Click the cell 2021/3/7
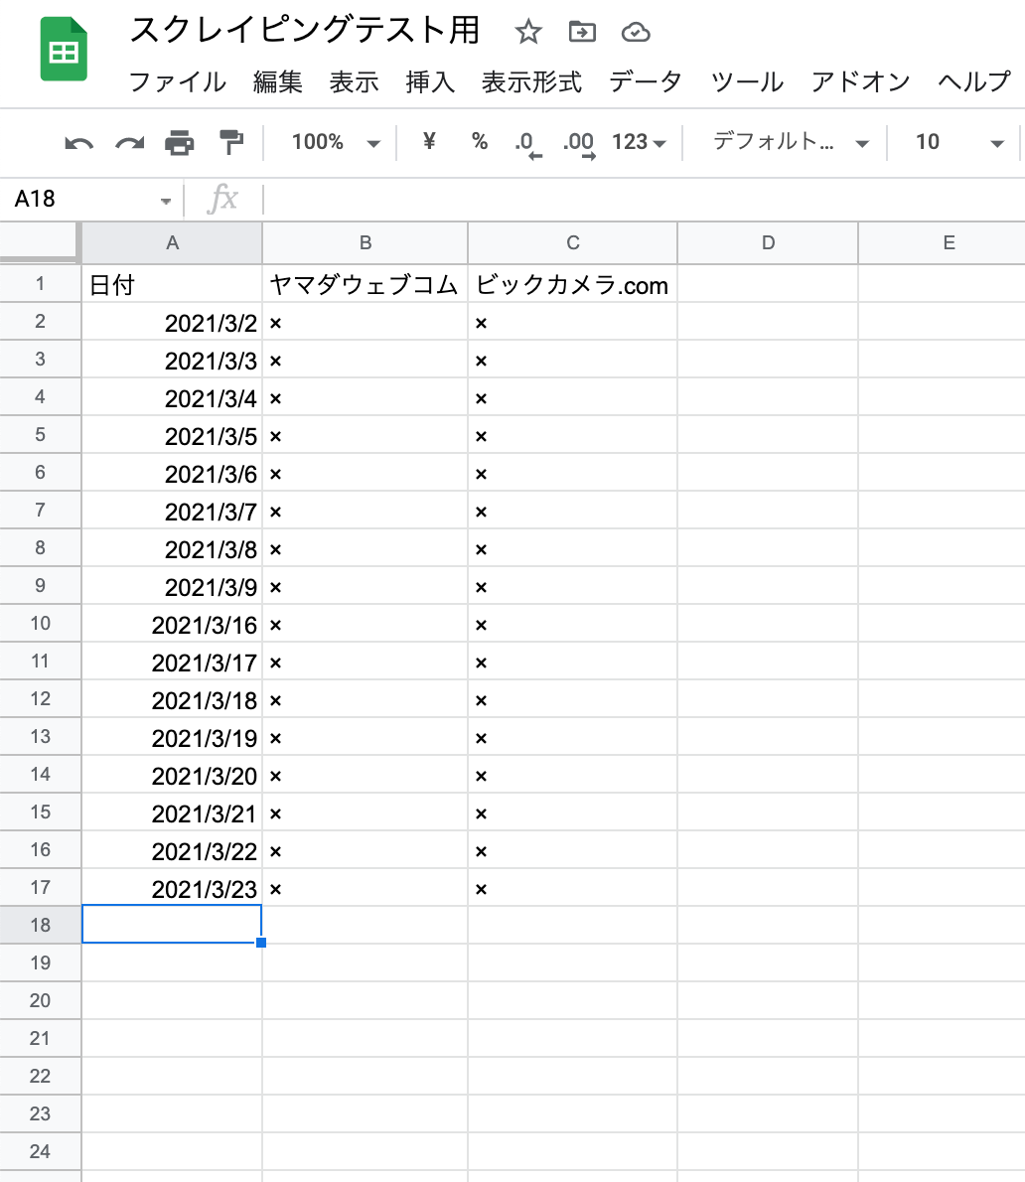Screen dimensions: 1025x1182 coord(172,511)
